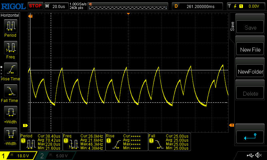Select the +Width measurement icon
Screen dimensions: 267x160
(10, 113)
